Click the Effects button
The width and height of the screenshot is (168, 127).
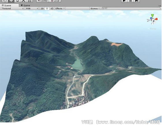click(x=59, y=8)
